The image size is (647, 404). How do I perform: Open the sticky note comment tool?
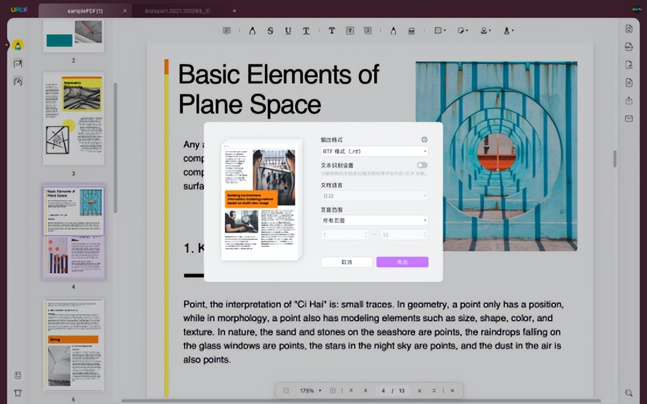click(227, 31)
